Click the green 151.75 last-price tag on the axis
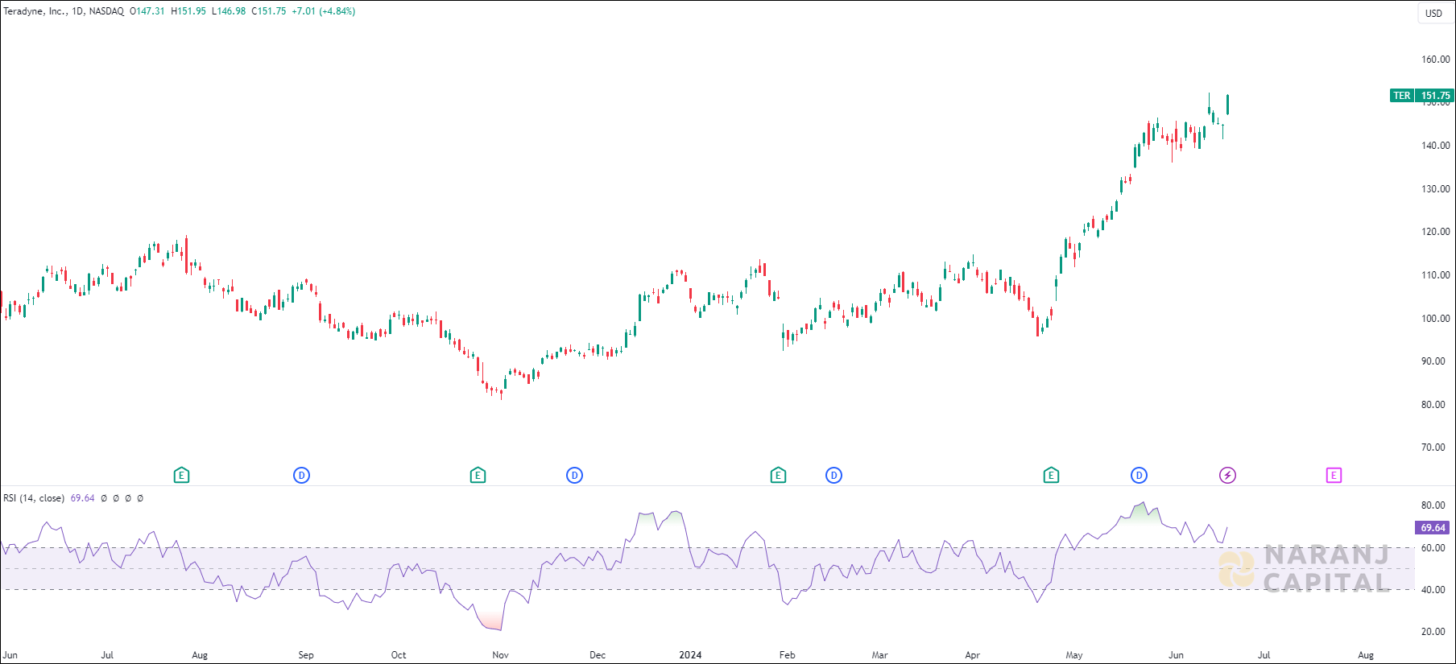 (x=1435, y=96)
